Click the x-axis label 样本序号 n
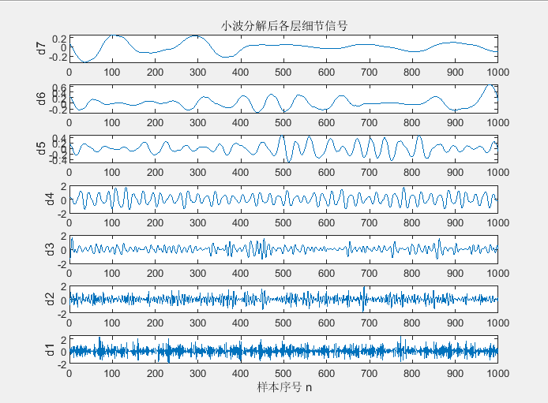 pos(284,387)
